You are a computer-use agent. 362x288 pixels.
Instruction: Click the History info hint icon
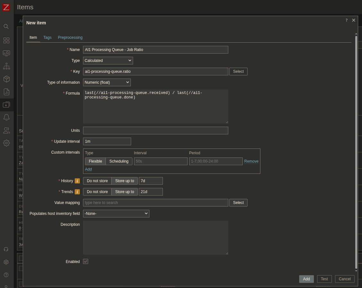pyautogui.click(x=77, y=181)
